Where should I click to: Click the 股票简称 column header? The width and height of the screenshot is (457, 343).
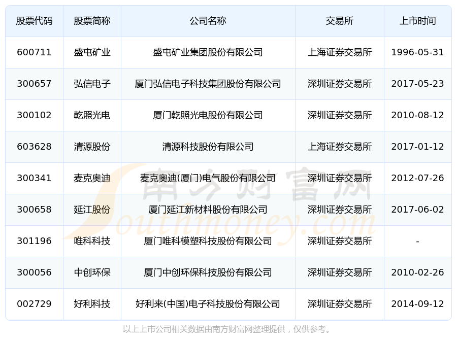(x=92, y=21)
